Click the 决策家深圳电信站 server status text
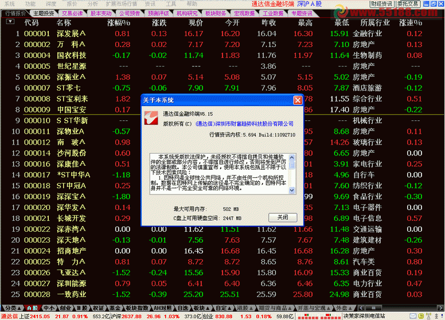The image size is (445, 320). coord(365,316)
